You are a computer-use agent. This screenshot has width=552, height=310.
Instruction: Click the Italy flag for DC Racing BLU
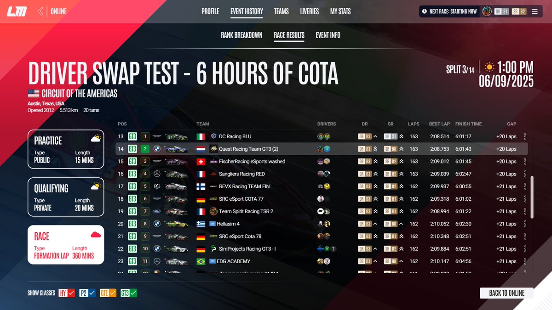(x=201, y=137)
